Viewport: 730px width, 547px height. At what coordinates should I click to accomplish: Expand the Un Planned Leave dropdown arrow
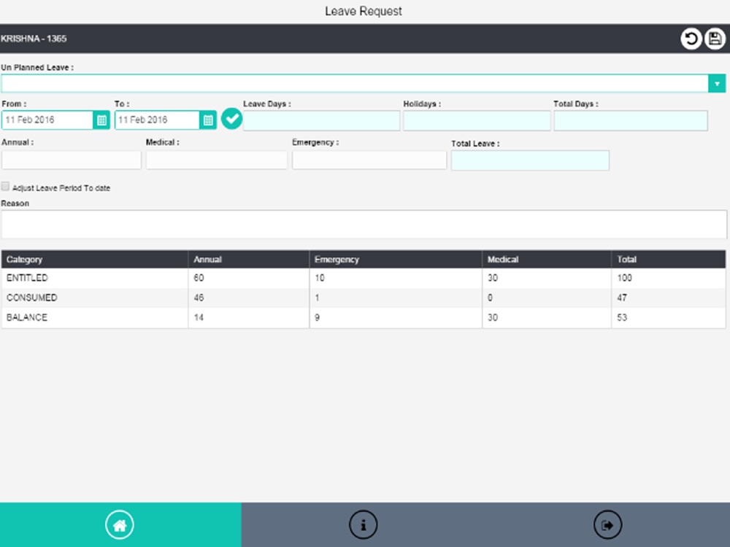point(717,84)
